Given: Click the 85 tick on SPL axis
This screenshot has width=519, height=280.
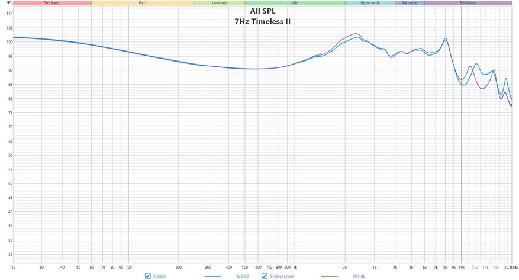Looking at the screenshot, I should pos(10,85).
